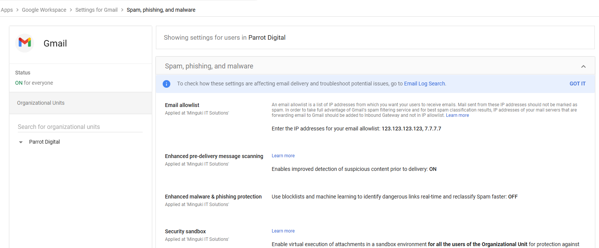Select the Parrot Digital organizational unit
The width and height of the screenshot is (599, 248).
point(44,142)
